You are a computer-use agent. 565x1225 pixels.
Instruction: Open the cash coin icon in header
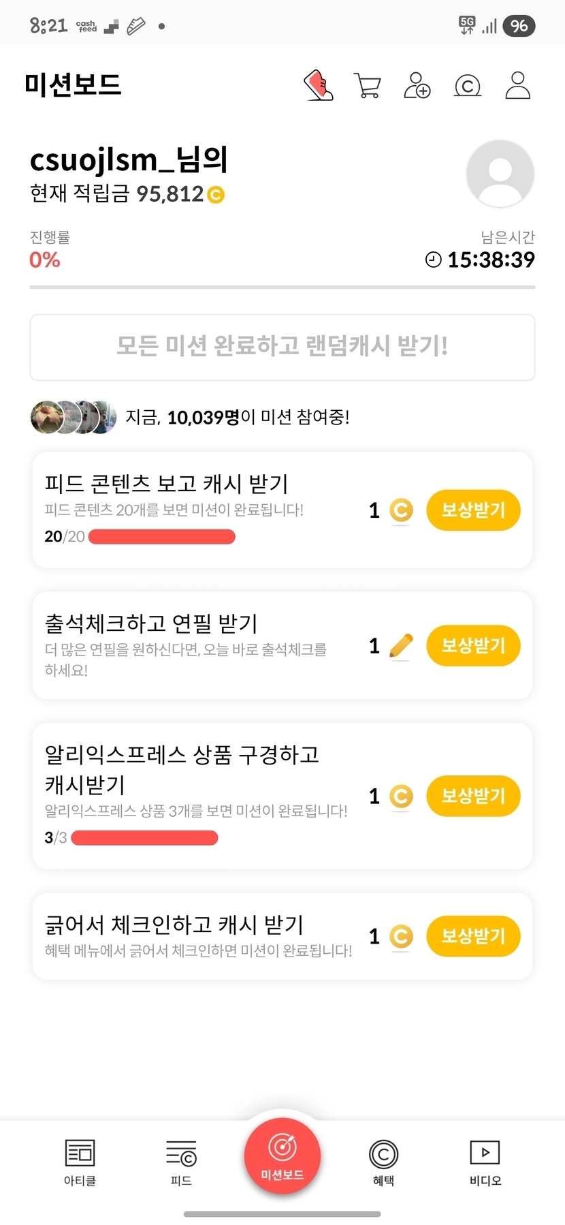pos(468,86)
